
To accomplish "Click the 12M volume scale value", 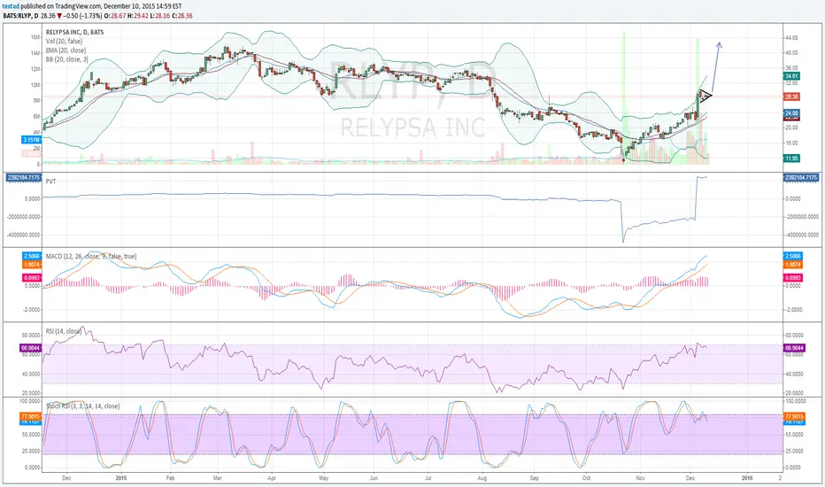I will pos(35,69).
